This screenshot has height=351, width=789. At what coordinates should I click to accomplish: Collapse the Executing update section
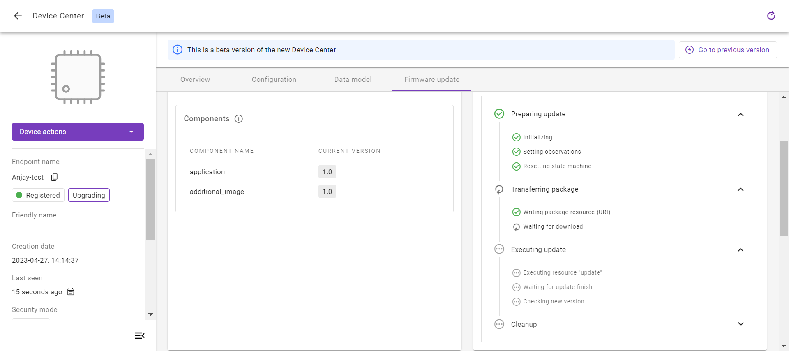click(741, 250)
